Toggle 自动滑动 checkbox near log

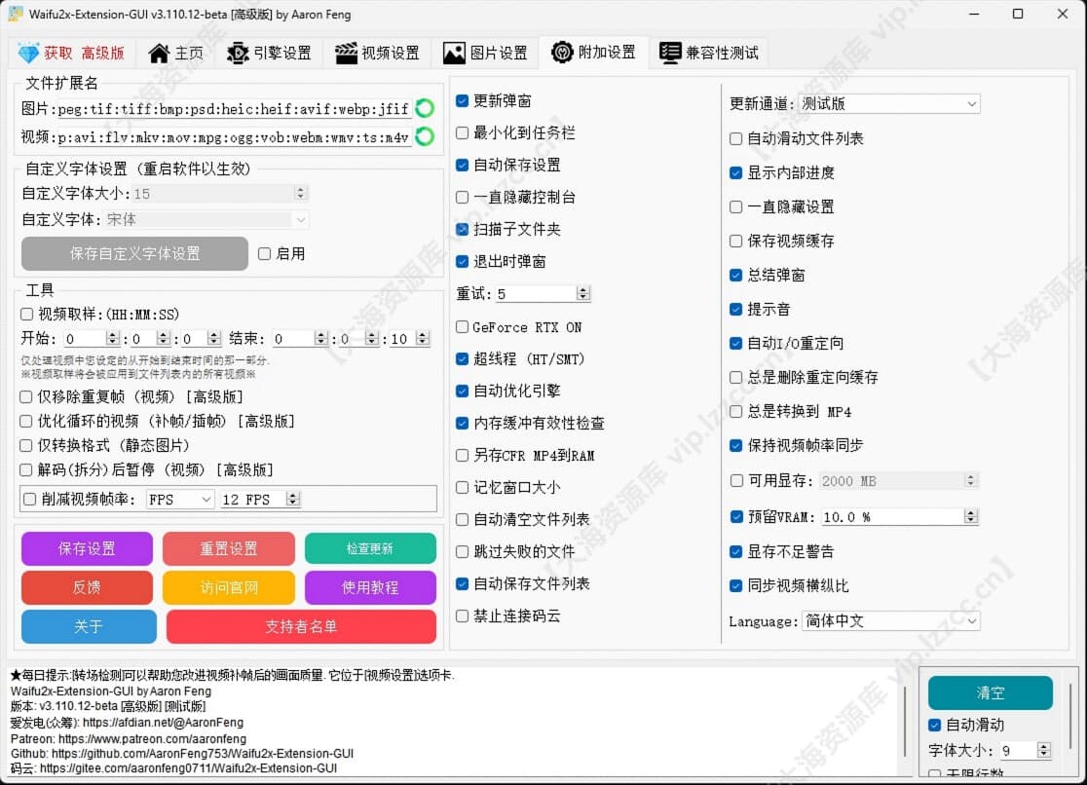[934, 726]
